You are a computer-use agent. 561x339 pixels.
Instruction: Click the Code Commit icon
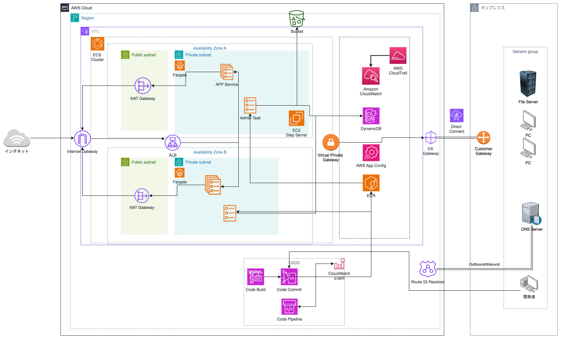tap(289, 277)
